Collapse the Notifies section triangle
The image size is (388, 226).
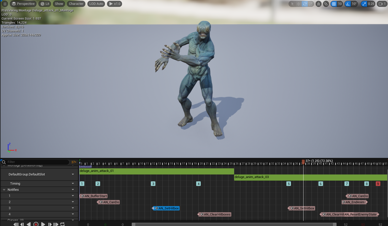(4, 190)
